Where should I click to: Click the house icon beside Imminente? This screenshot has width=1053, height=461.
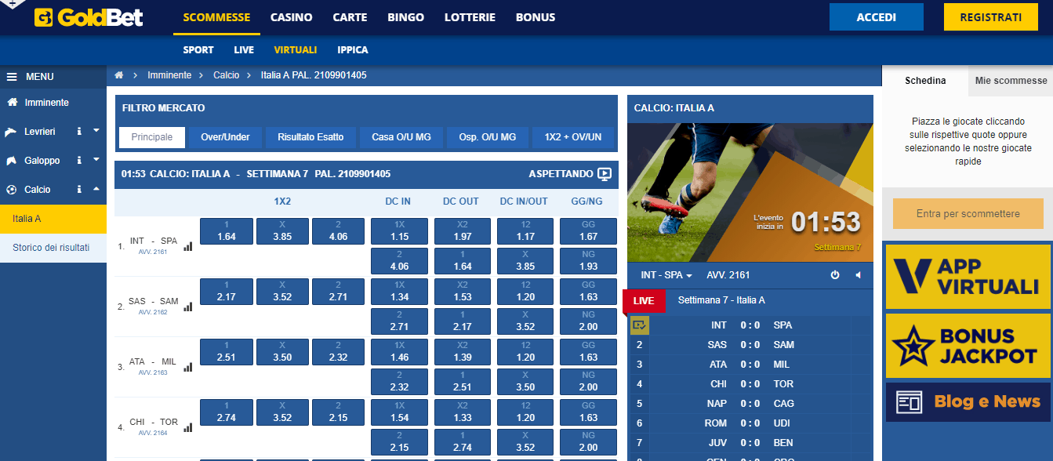(x=12, y=103)
